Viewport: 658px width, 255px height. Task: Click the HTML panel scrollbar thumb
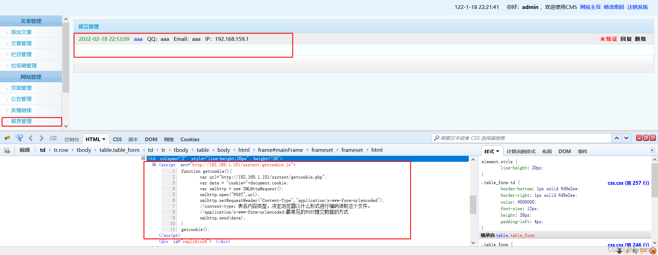pyautogui.click(x=473, y=205)
